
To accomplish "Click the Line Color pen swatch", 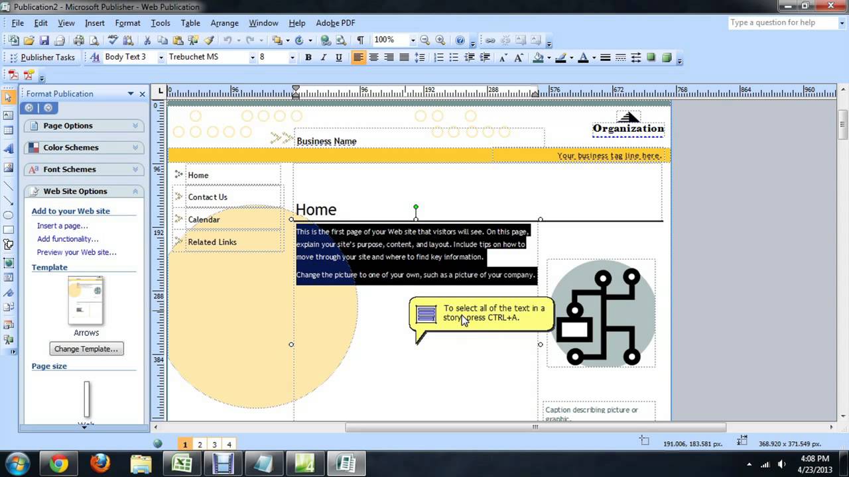I will point(560,58).
